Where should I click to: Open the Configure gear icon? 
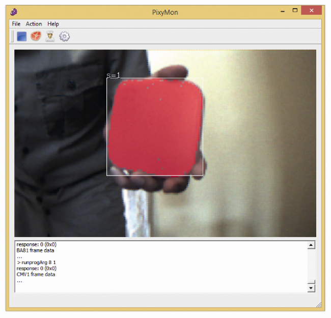64,36
